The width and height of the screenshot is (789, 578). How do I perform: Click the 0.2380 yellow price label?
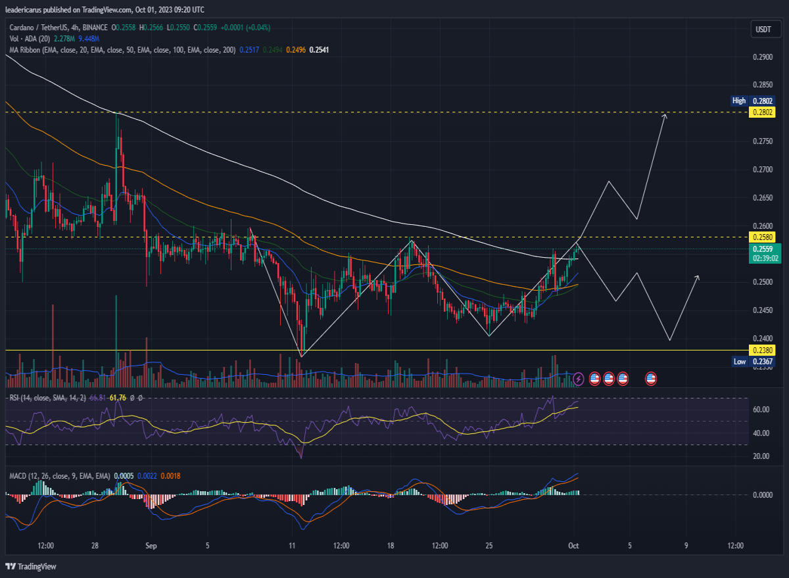pos(763,350)
